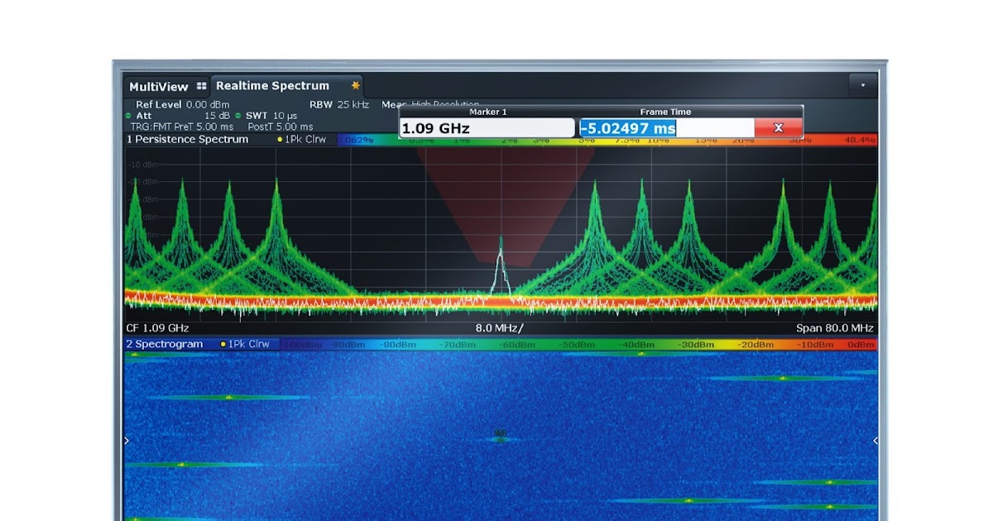Click the Marker 1 frequency field
The image size is (993, 521).
tap(487, 128)
